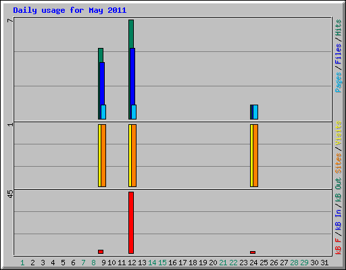Click the yellow Visits bar for day 9
The width and height of the screenshot is (346, 270).
(99, 155)
